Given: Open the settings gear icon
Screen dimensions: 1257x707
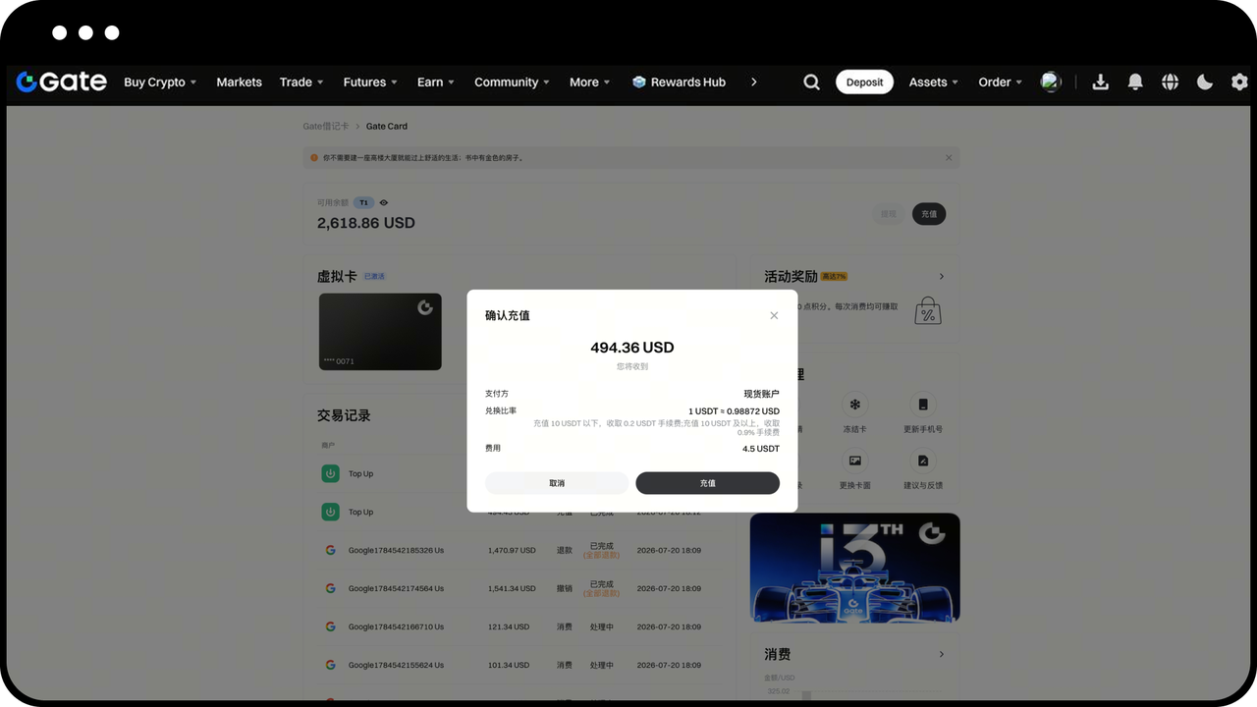Looking at the screenshot, I should pyautogui.click(x=1239, y=82).
